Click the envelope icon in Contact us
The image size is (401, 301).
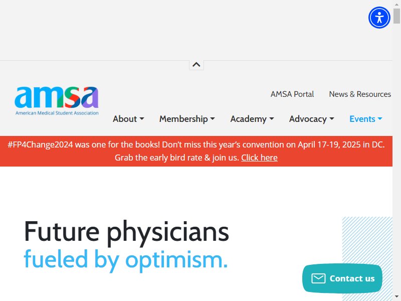pos(318,278)
